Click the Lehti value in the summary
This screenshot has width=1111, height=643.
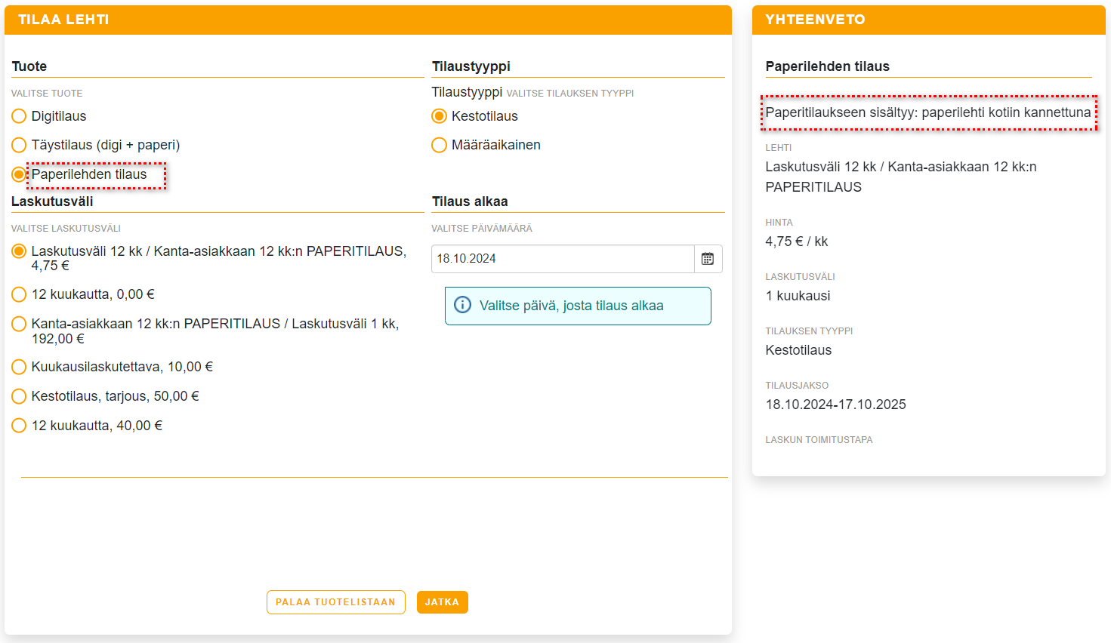[901, 177]
